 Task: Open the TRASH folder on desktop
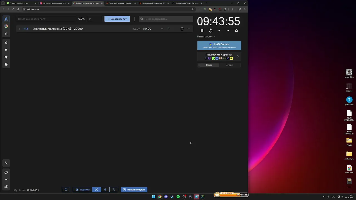click(349, 142)
